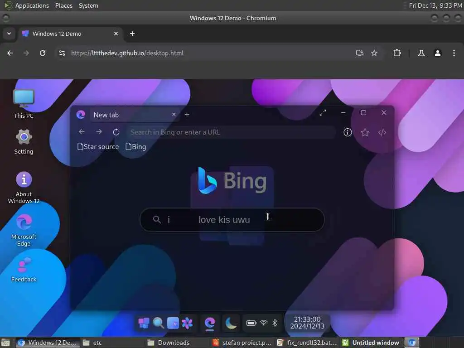Click the Windows 12 Demo panel taskbar entry
The height and width of the screenshot is (348, 464).
pos(47,343)
